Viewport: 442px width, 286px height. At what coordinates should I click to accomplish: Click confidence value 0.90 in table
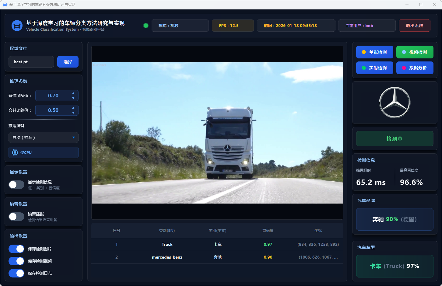point(268,257)
